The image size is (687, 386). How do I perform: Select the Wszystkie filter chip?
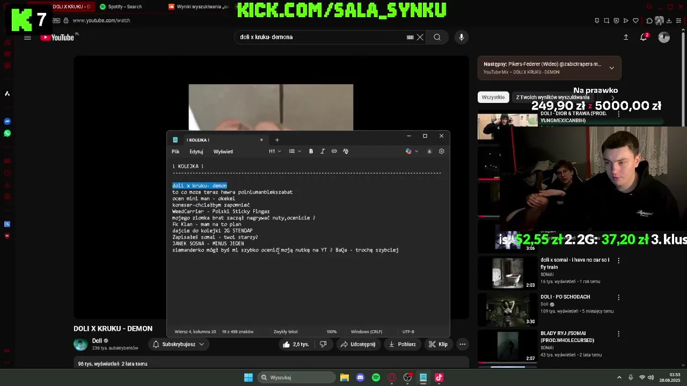(493, 97)
